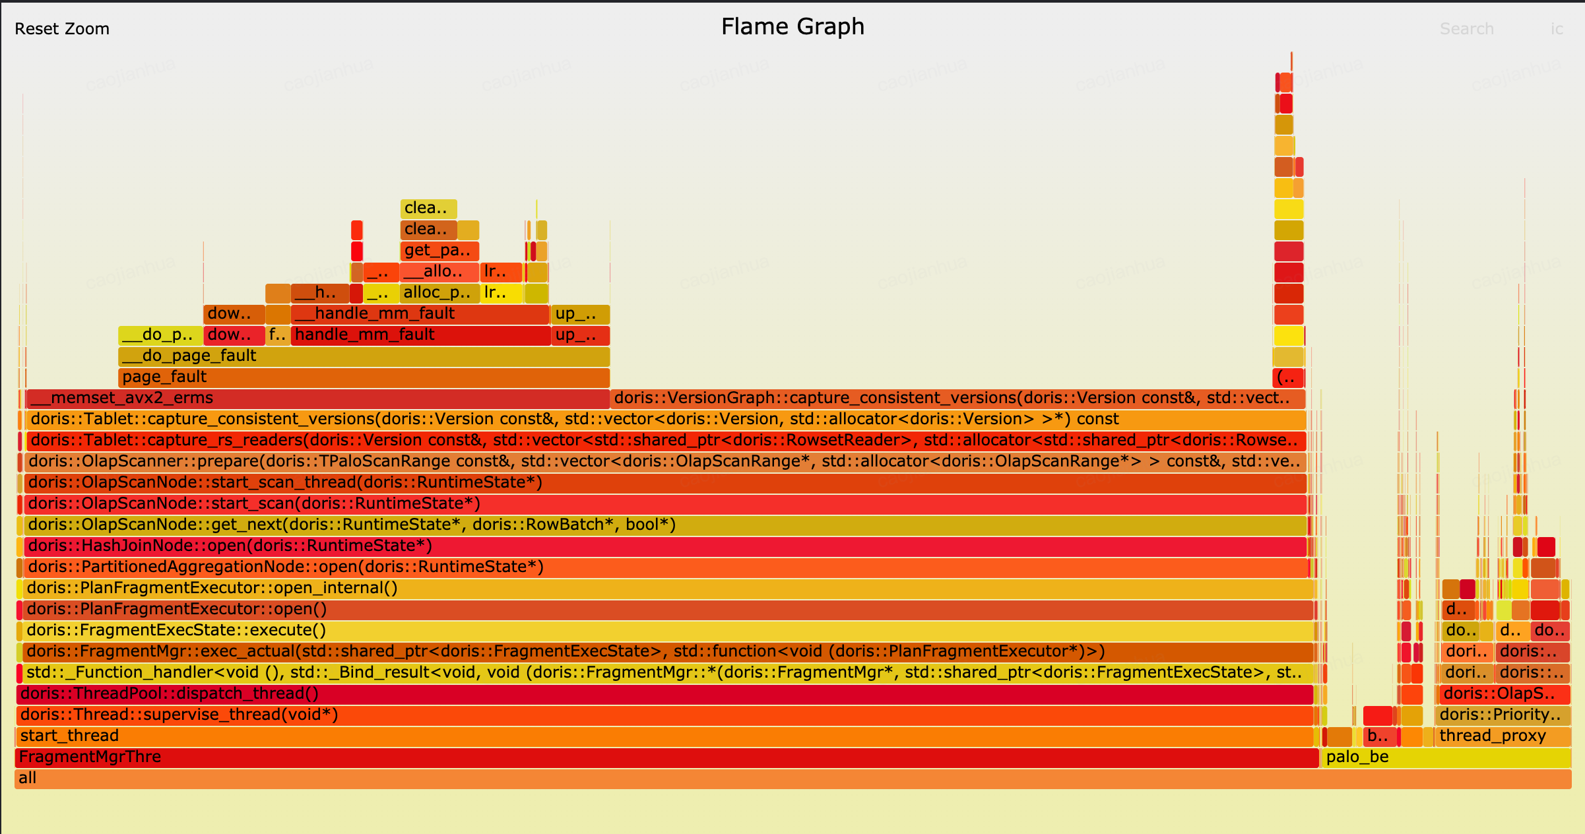This screenshot has height=834, width=1585.
Task: Zoom into the page_fault frame
Action: pos(363,377)
